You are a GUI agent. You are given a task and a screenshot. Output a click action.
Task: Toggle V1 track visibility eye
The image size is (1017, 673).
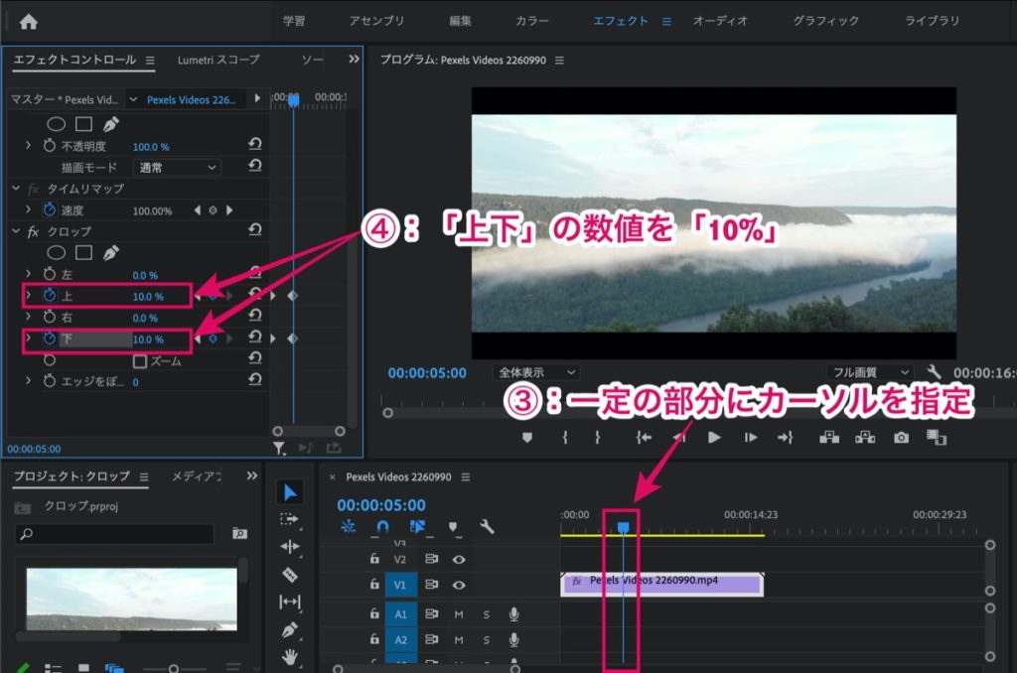click(459, 585)
